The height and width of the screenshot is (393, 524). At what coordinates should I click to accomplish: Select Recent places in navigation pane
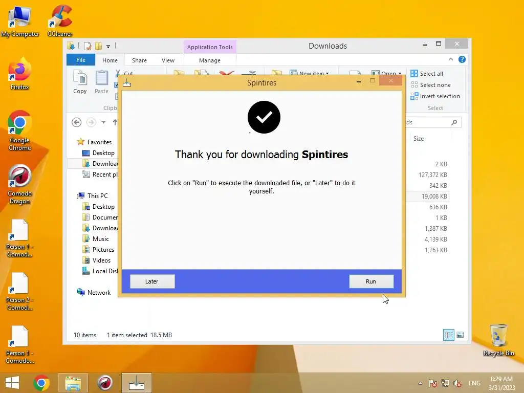click(100, 174)
